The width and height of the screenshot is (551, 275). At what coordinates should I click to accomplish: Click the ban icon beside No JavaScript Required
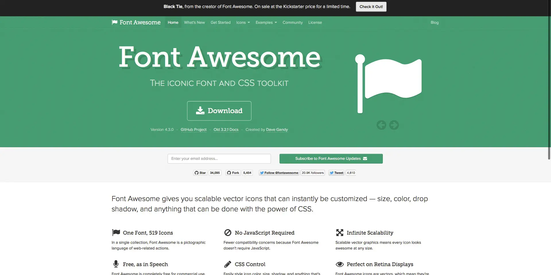pos(228,233)
